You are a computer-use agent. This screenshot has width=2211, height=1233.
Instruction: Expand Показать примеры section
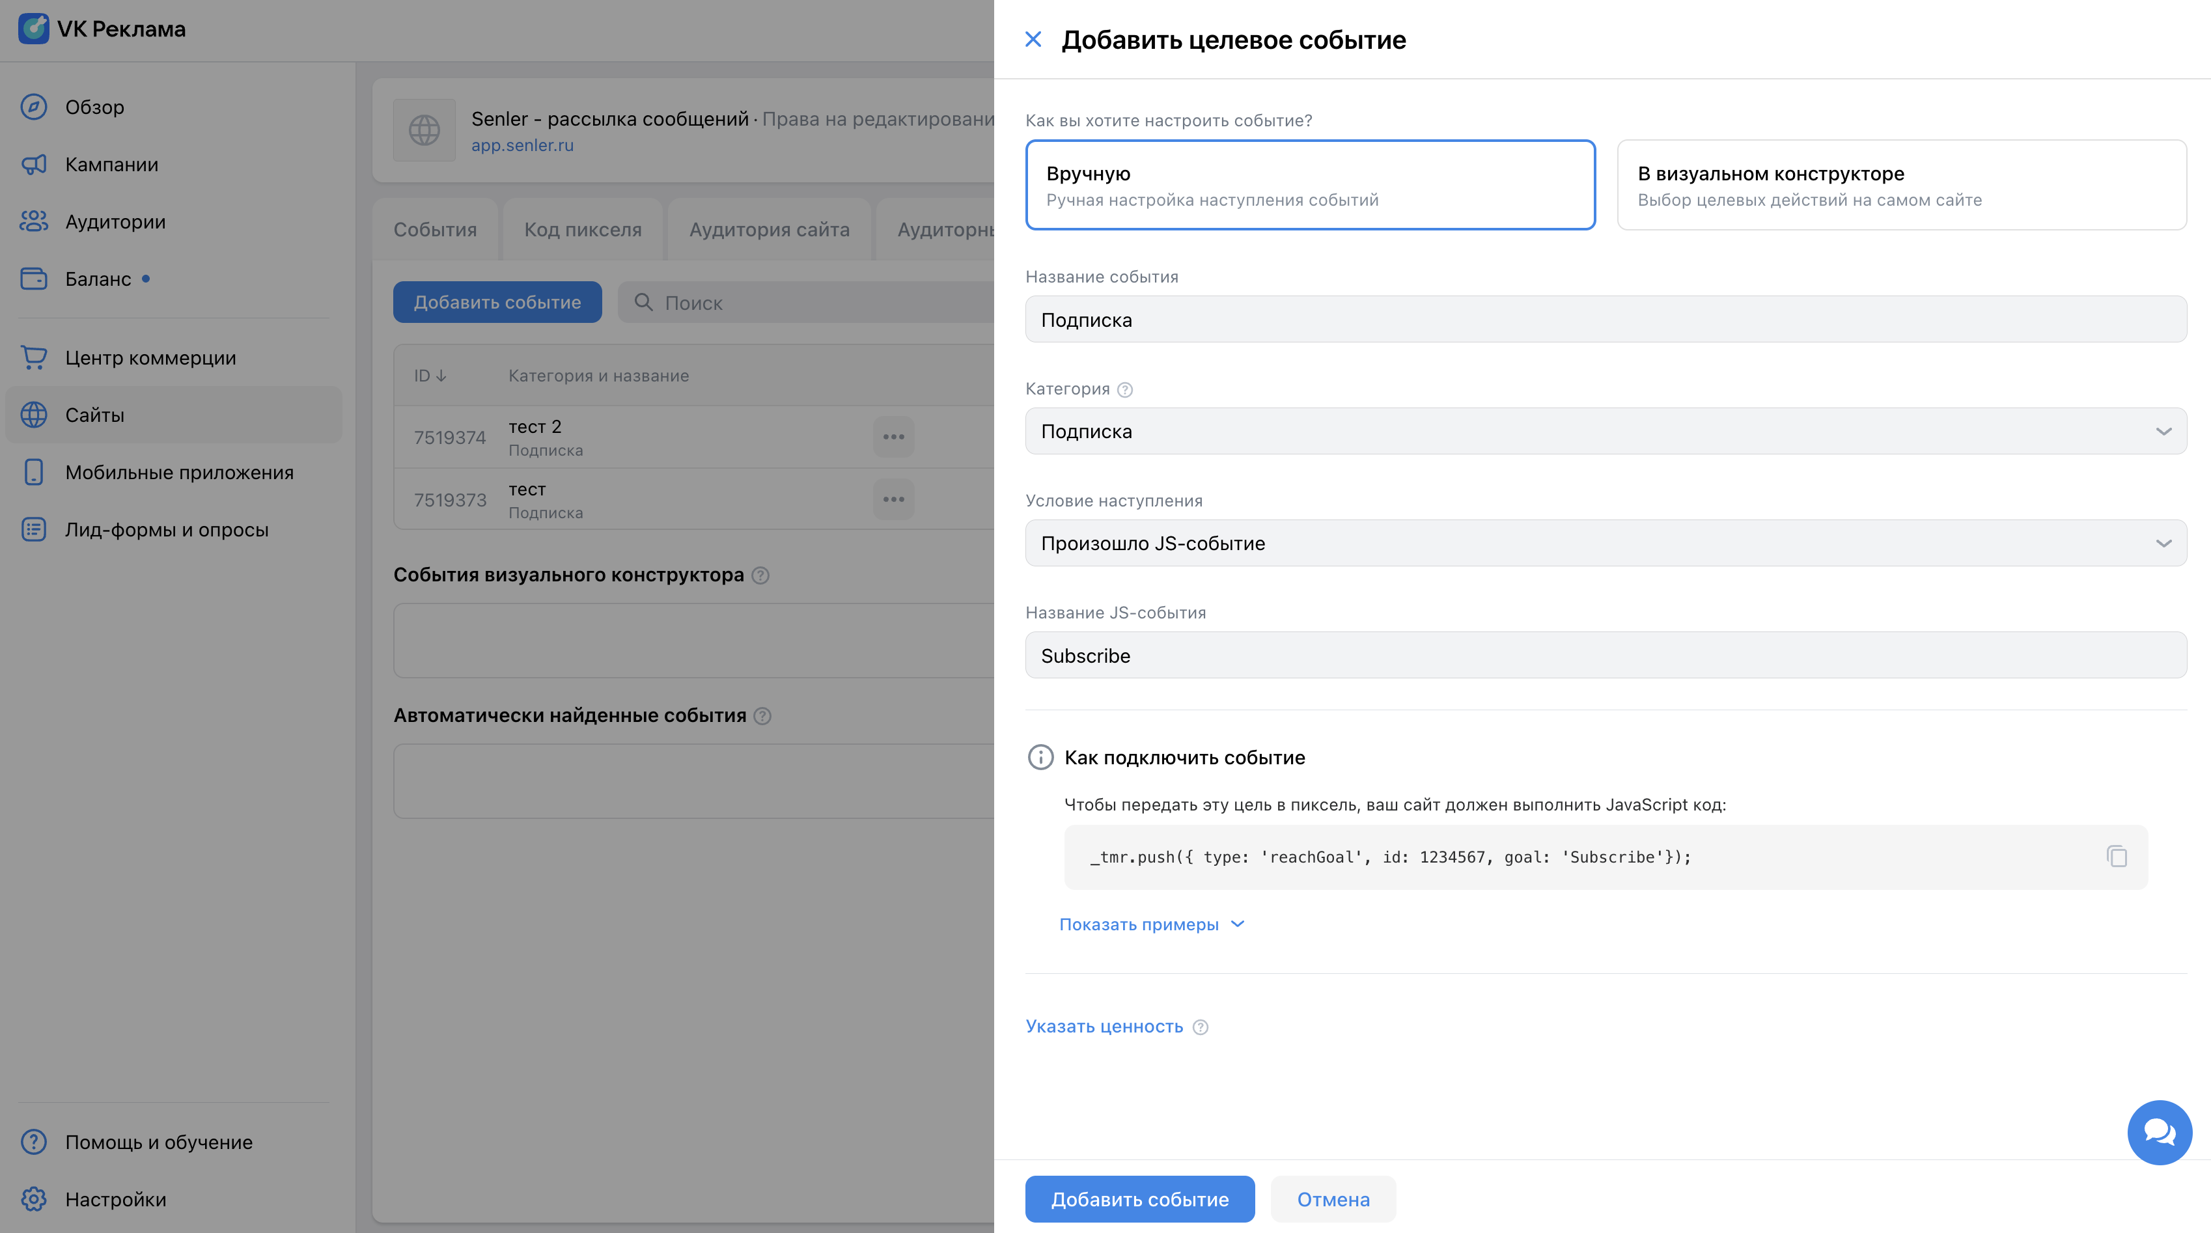(x=1151, y=924)
